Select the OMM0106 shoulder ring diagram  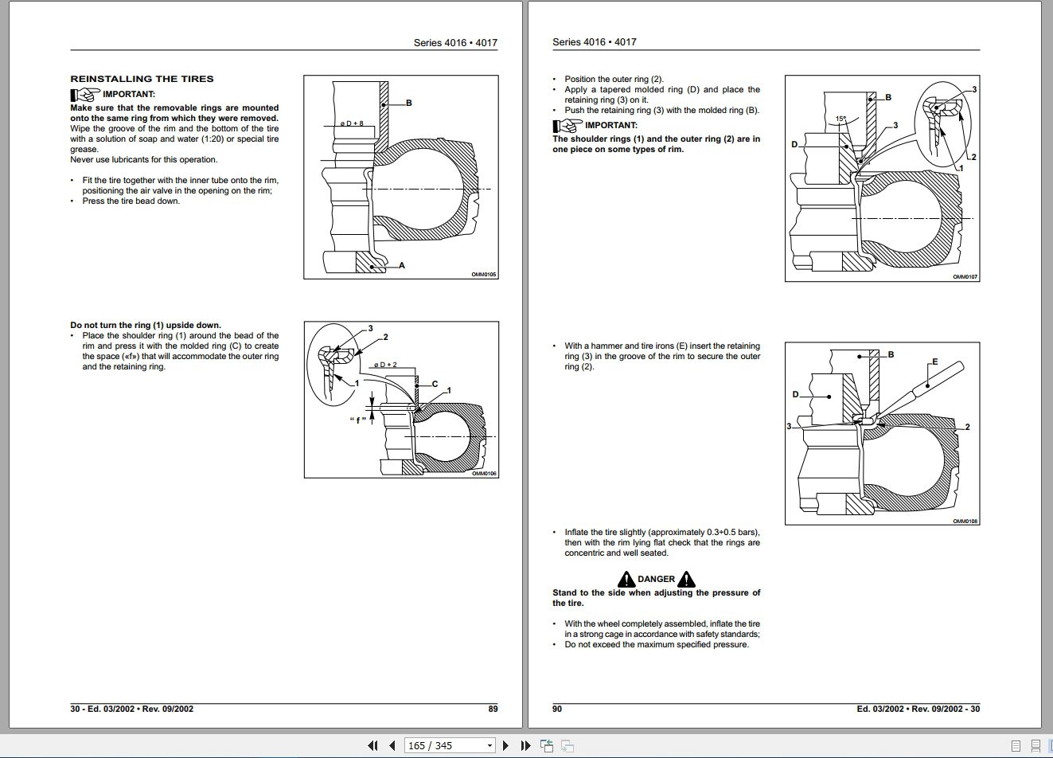[400, 398]
